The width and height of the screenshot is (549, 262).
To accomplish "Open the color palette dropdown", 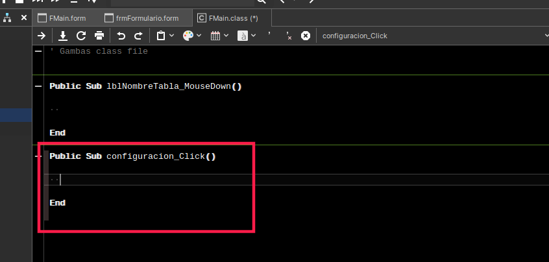I will (191, 36).
